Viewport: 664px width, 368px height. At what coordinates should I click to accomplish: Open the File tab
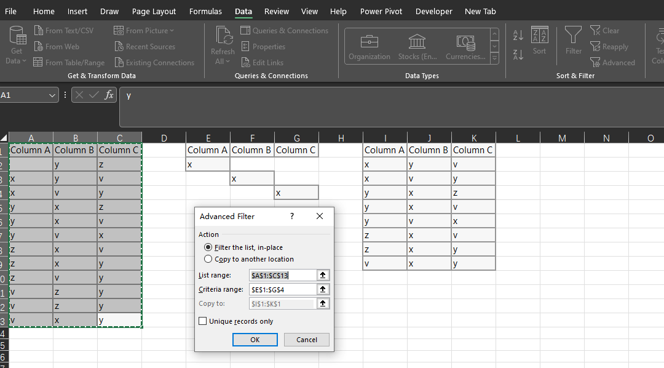click(x=10, y=12)
